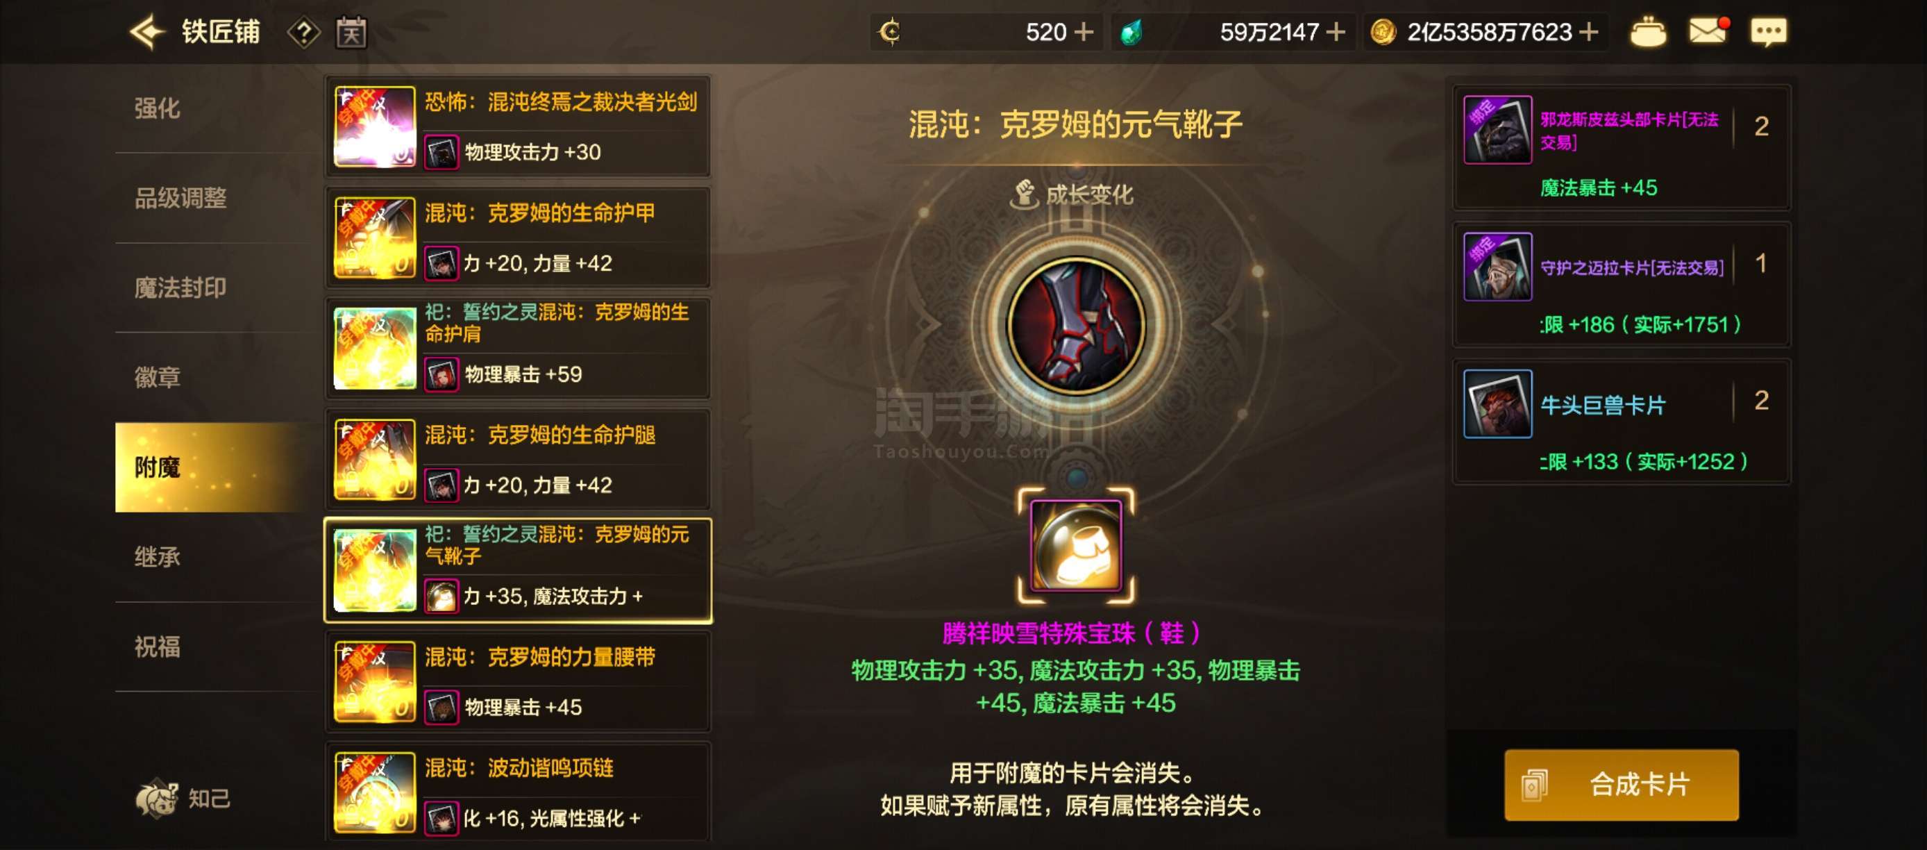This screenshot has width=1927, height=850.
Task: Select 混沌：克罗姆的力量腰带 equipment item
Action: [518, 682]
